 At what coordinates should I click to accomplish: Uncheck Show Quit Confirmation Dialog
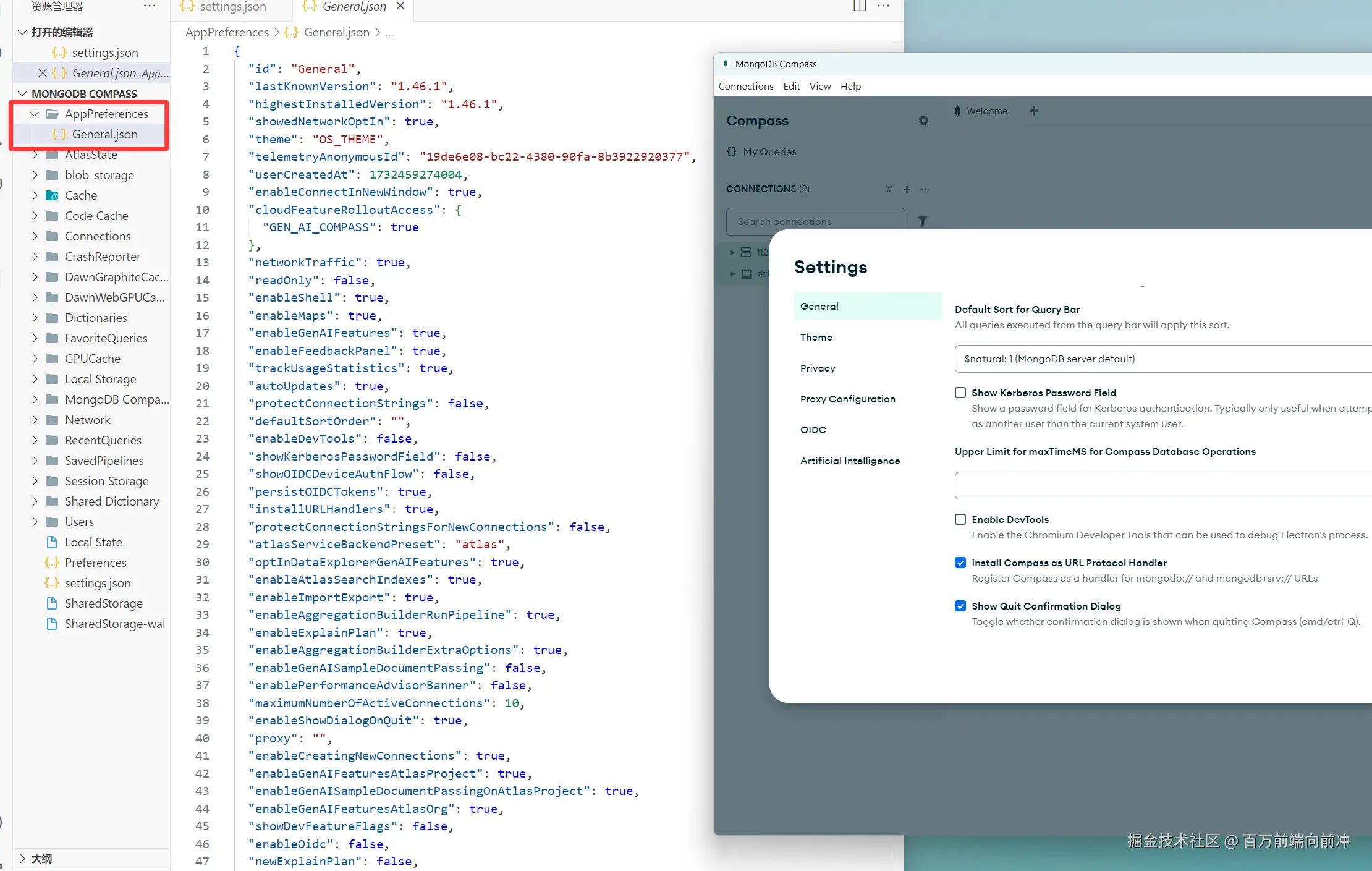click(x=960, y=606)
